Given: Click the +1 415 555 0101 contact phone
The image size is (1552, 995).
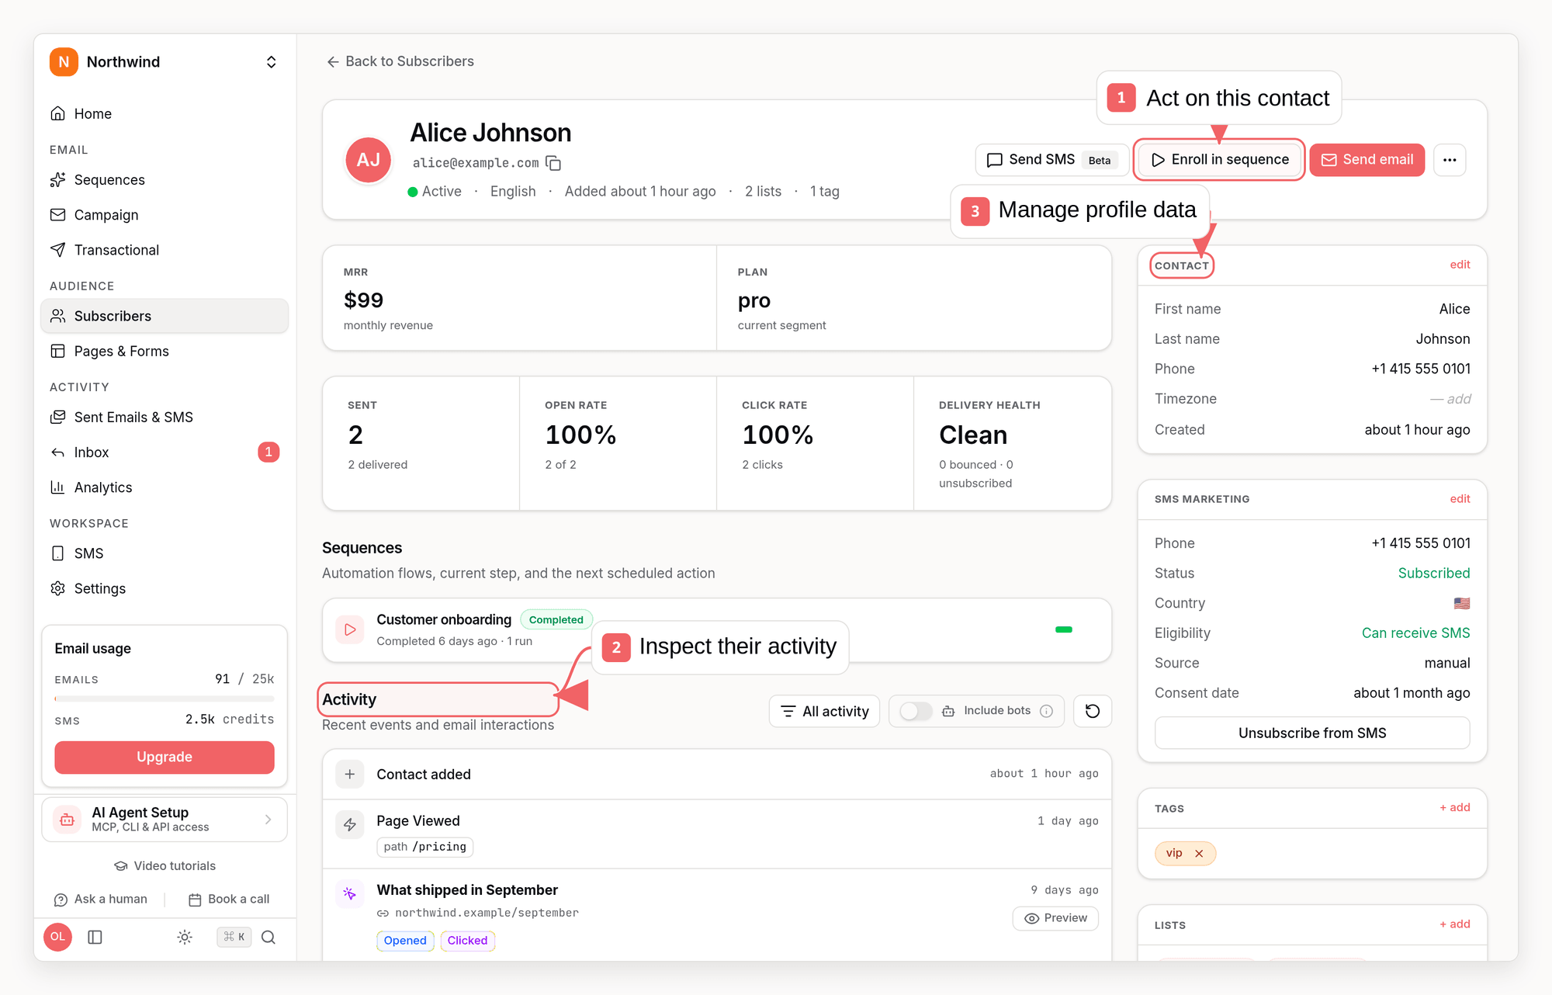Looking at the screenshot, I should [1420, 369].
